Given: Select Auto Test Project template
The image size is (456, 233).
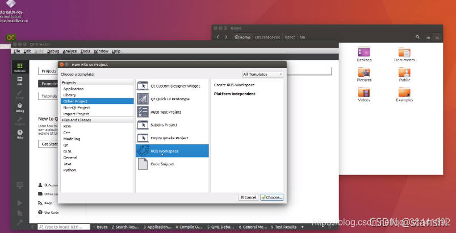Looking at the screenshot, I should point(172,112).
